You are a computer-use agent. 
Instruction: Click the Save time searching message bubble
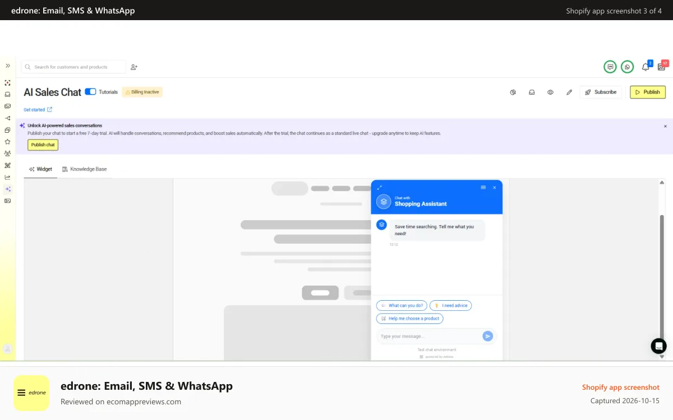(x=437, y=230)
